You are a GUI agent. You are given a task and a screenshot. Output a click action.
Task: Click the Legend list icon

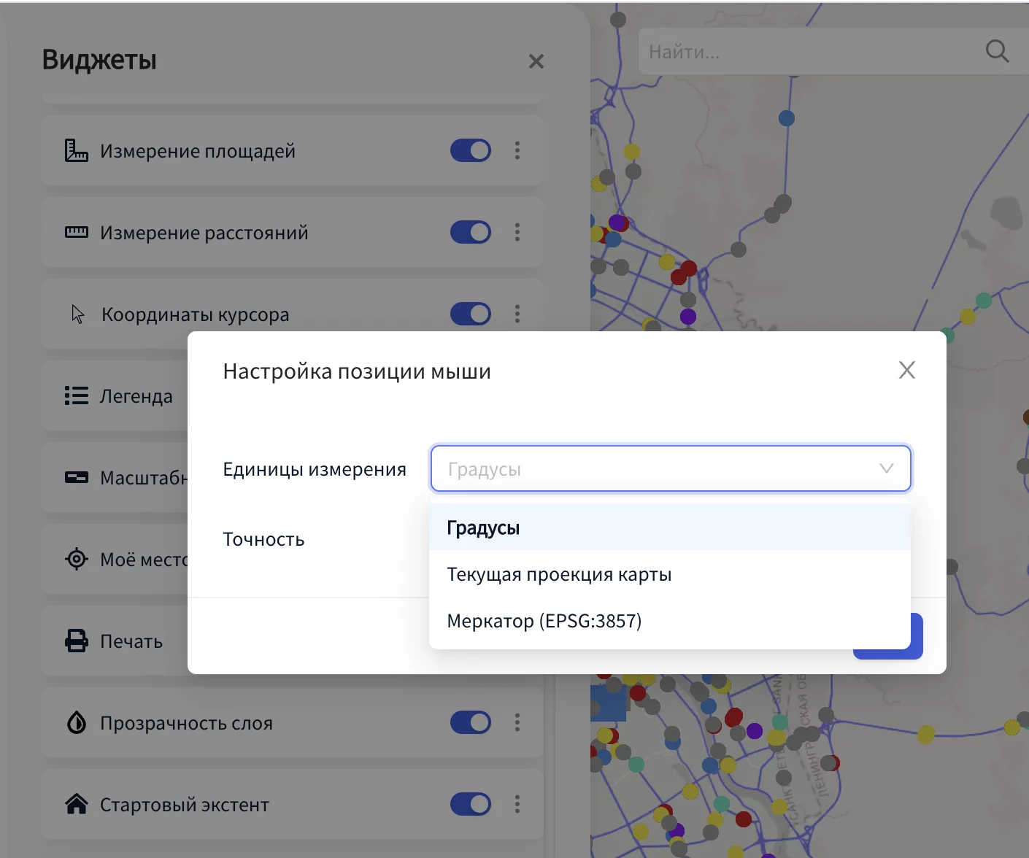[x=76, y=396]
